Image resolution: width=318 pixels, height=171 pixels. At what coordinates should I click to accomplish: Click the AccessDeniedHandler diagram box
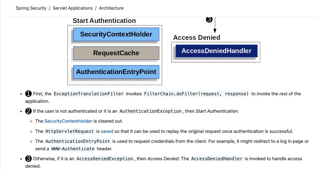tap(217, 51)
